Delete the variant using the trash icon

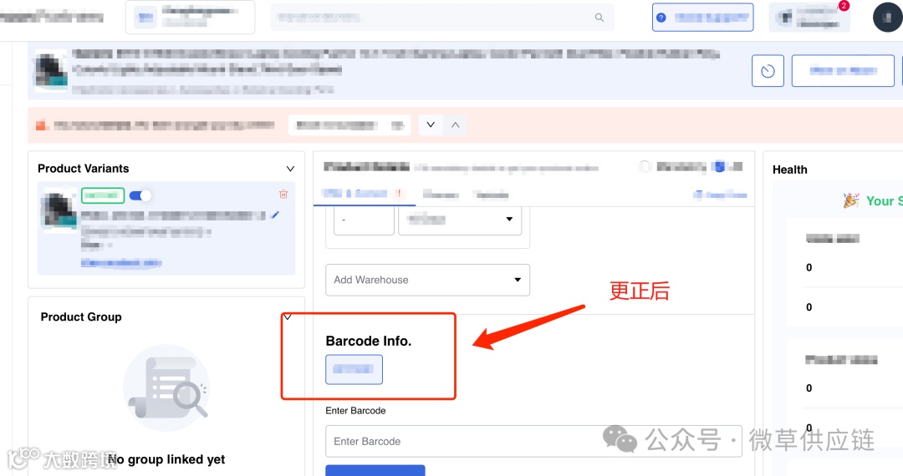click(x=283, y=195)
